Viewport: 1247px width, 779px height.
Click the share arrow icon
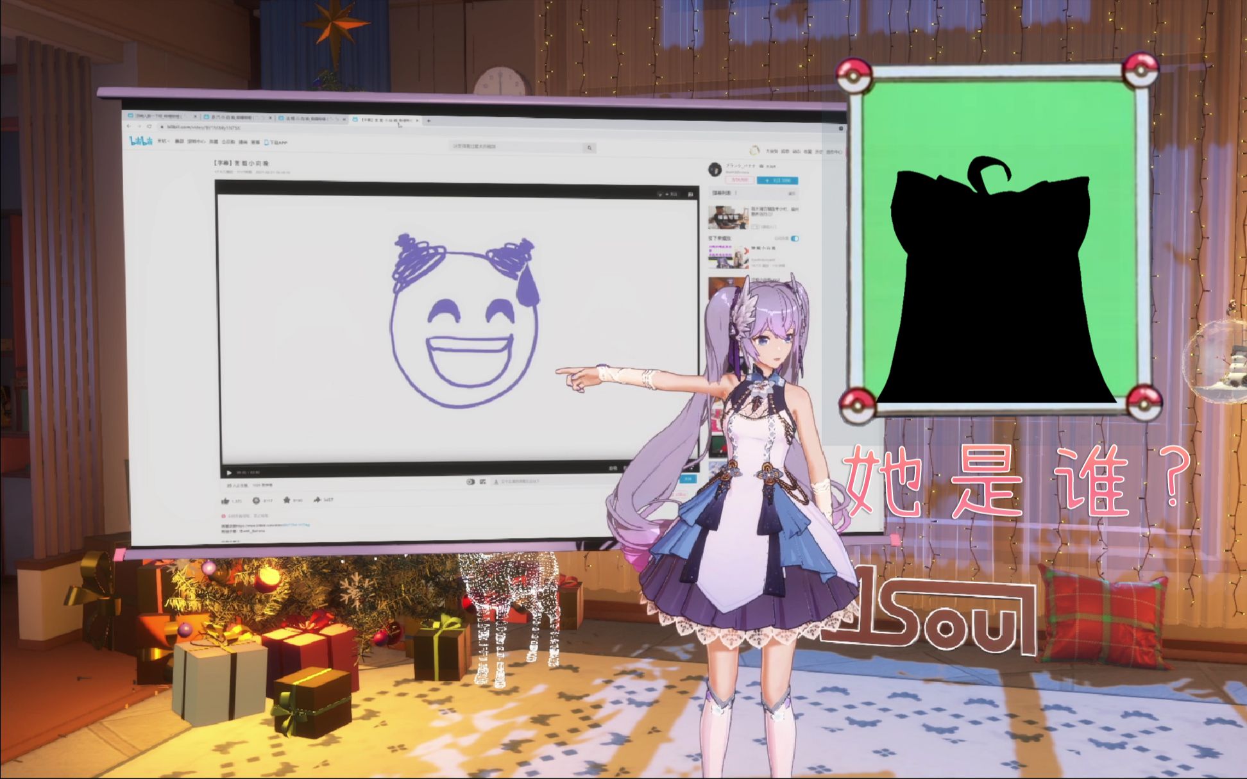(317, 499)
